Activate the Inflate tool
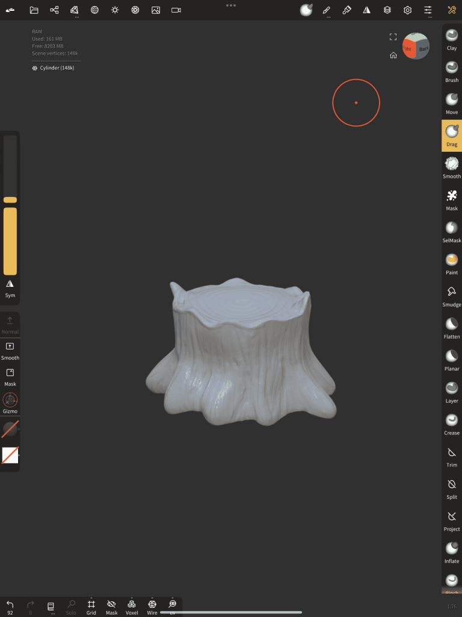Image resolution: width=462 pixels, height=617 pixels. 451,551
